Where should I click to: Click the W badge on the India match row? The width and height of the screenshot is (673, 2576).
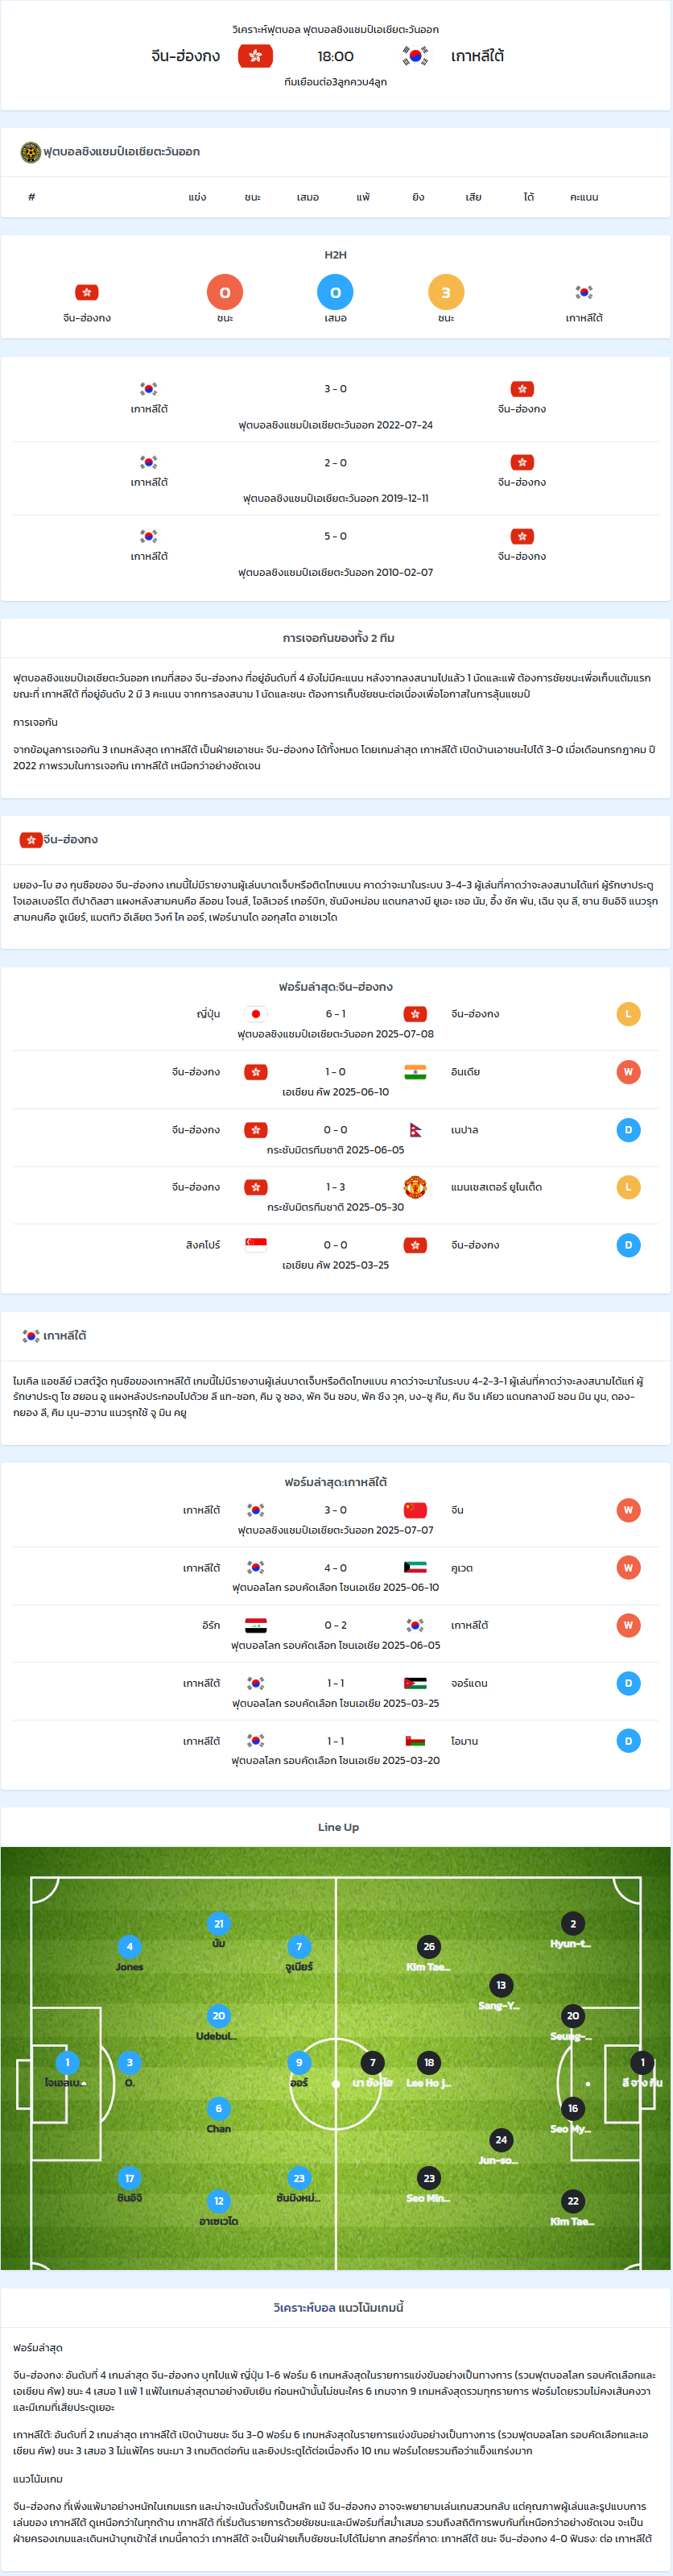pyautogui.click(x=628, y=1072)
